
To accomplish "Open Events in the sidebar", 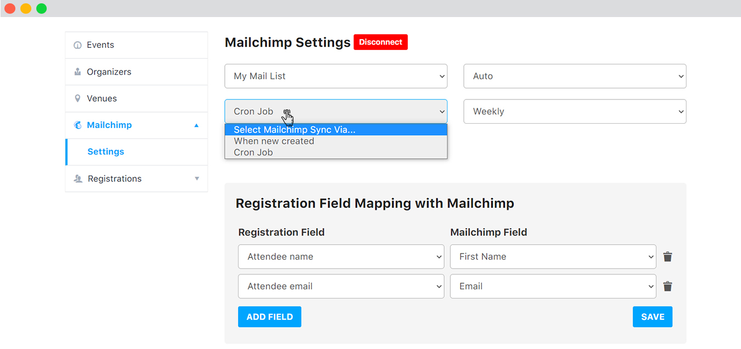I will 136,45.
